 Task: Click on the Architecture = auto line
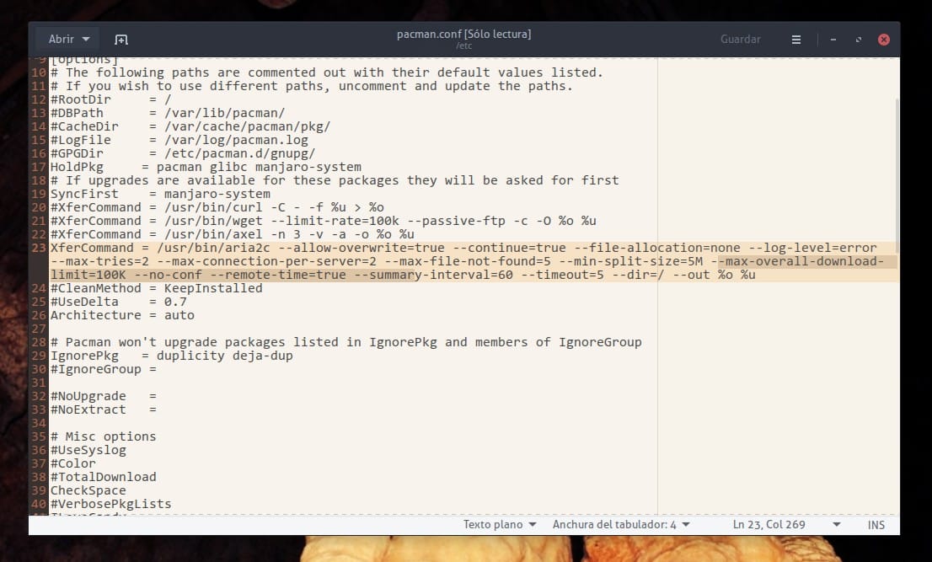pos(121,315)
